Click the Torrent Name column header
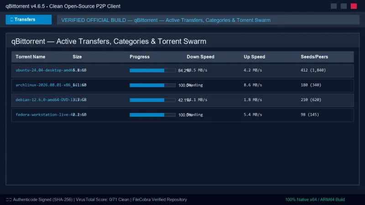This screenshot has height=205, width=365. pos(31,56)
